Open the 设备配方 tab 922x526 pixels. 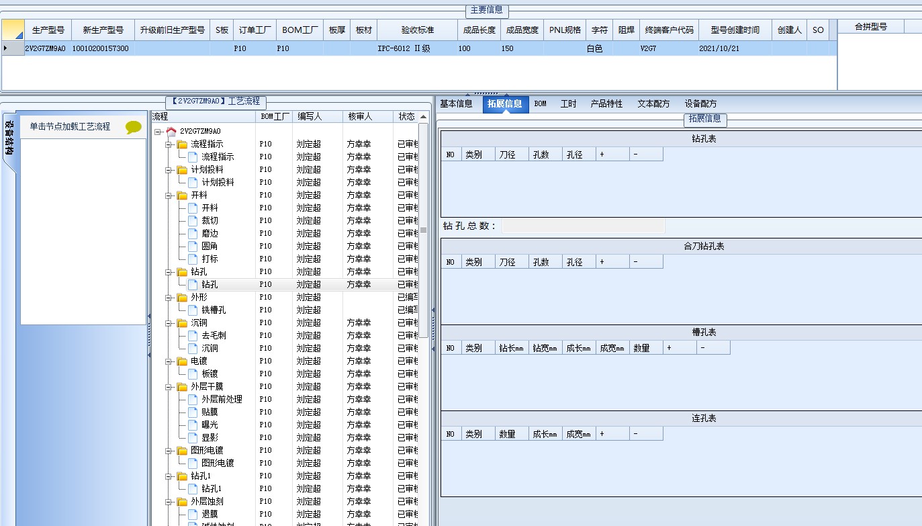coord(701,104)
